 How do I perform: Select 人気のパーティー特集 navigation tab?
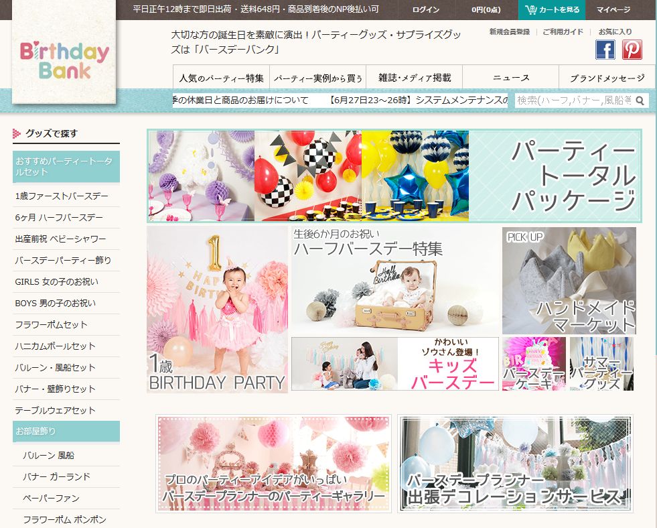tap(221, 78)
